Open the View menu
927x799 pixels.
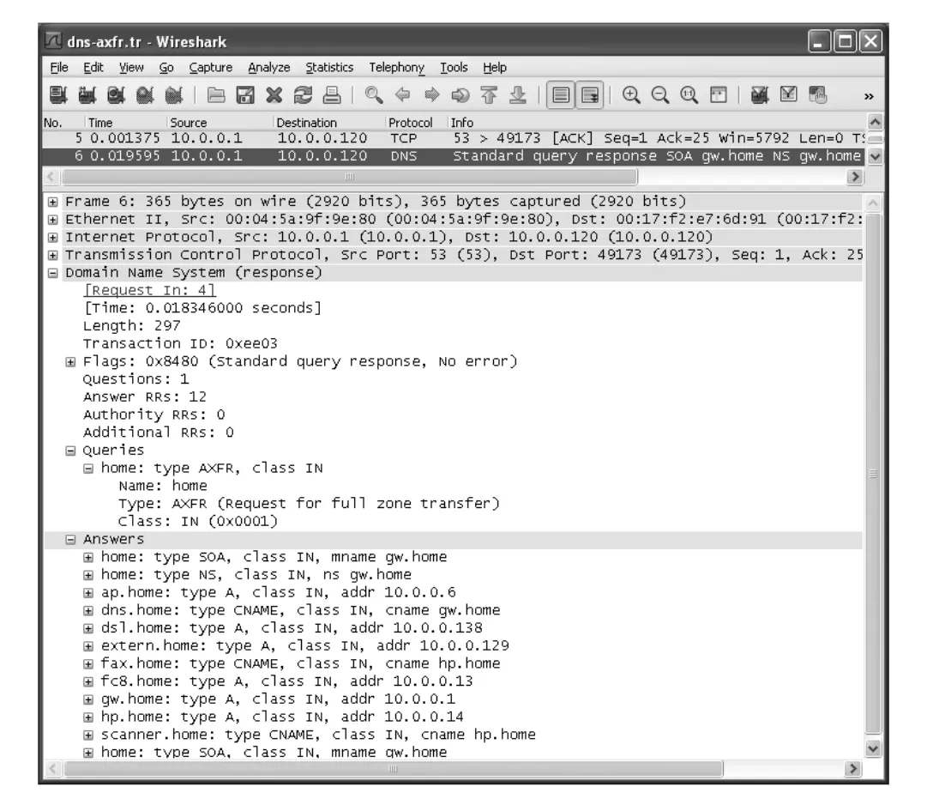pyautogui.click(x=131, y=68)
